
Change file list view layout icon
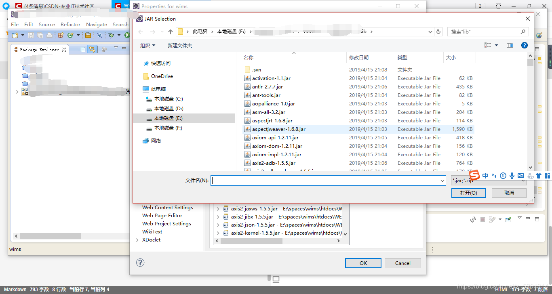pos(488,45)
